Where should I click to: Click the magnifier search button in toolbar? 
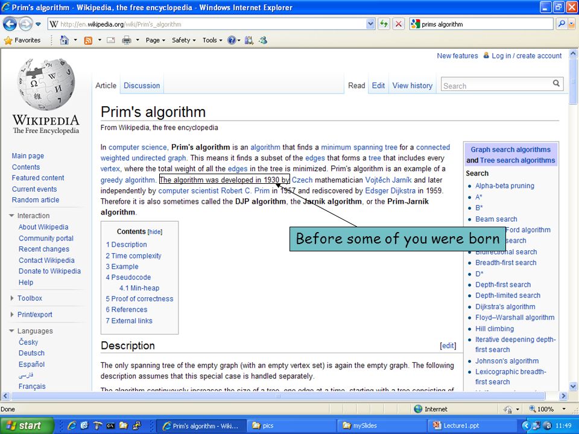(x=562, y=24)
